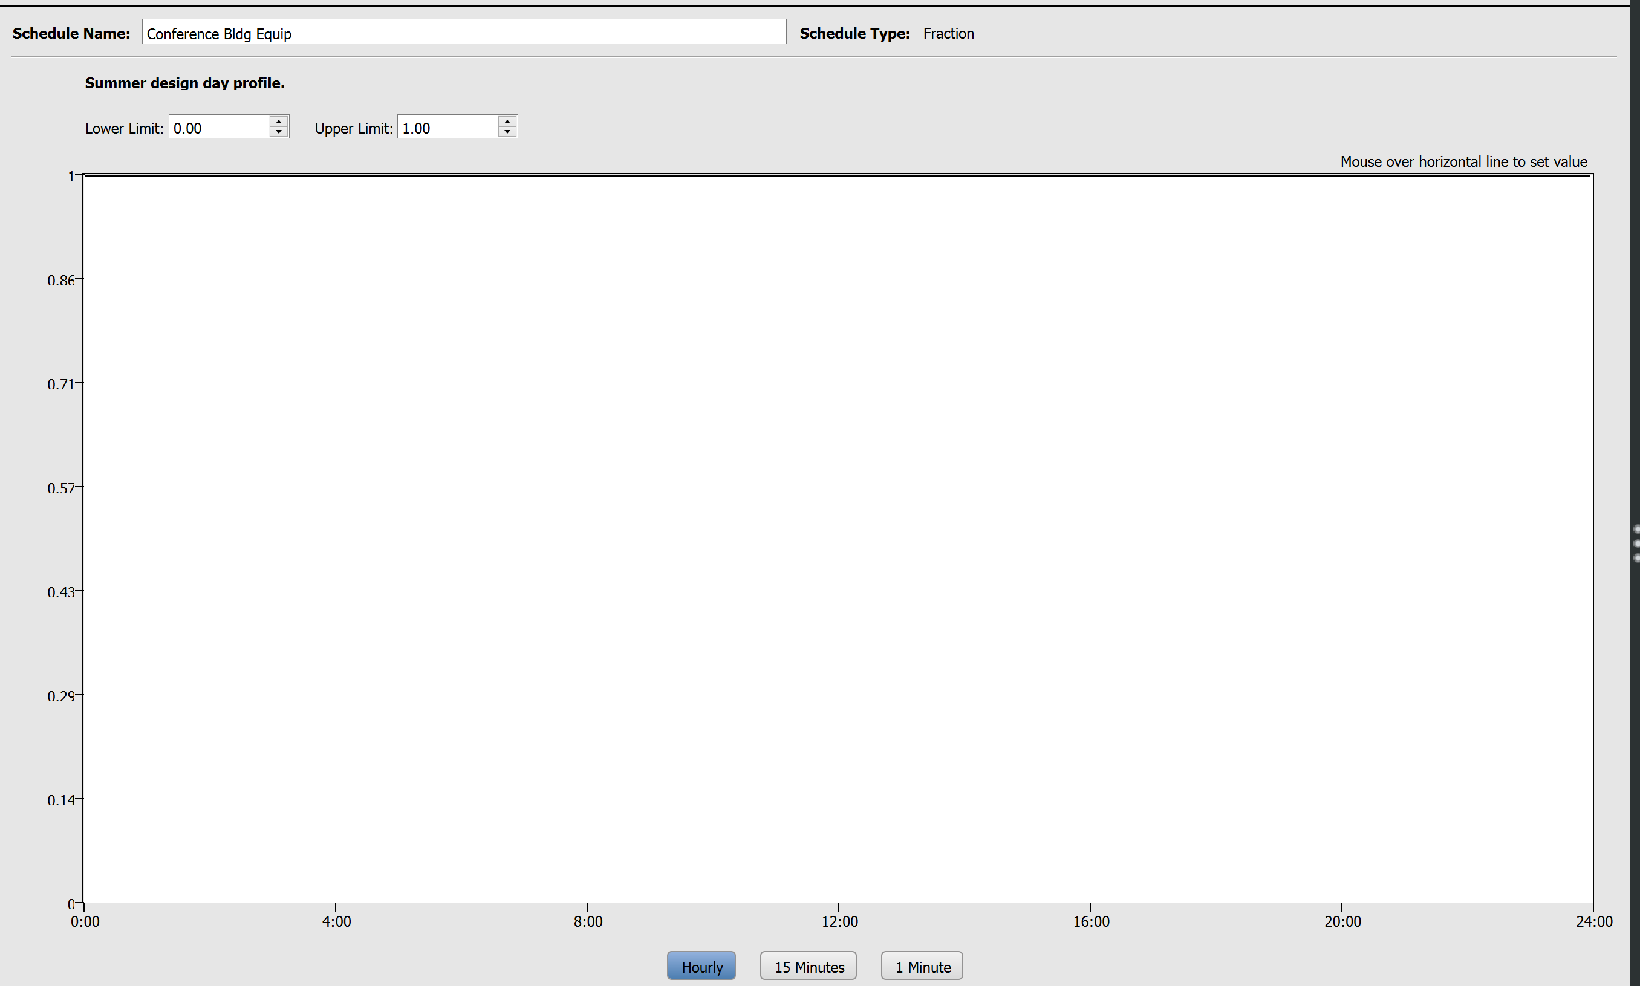This screenshot has height=986, width=1640.
Task: Click the 4:00 time axis label
Action: [x=336, y=921]
